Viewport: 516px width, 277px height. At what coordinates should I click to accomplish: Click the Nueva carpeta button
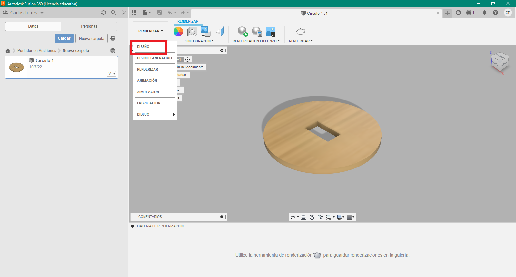click(92, 39)
